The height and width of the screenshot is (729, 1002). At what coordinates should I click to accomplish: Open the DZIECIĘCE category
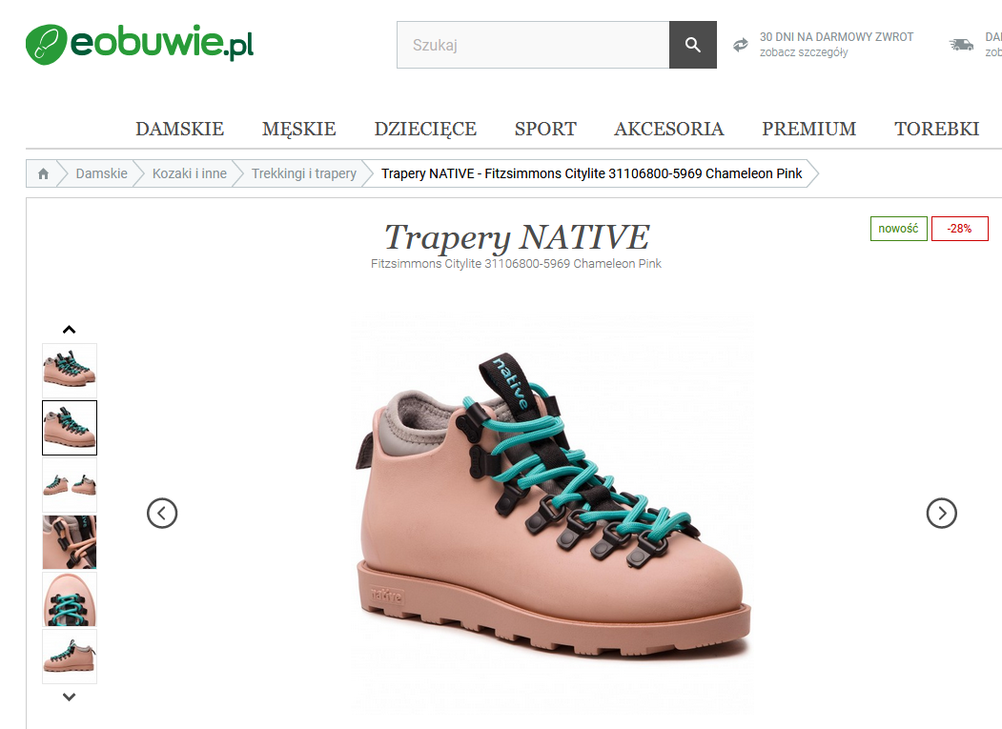[x=425, y=129]
